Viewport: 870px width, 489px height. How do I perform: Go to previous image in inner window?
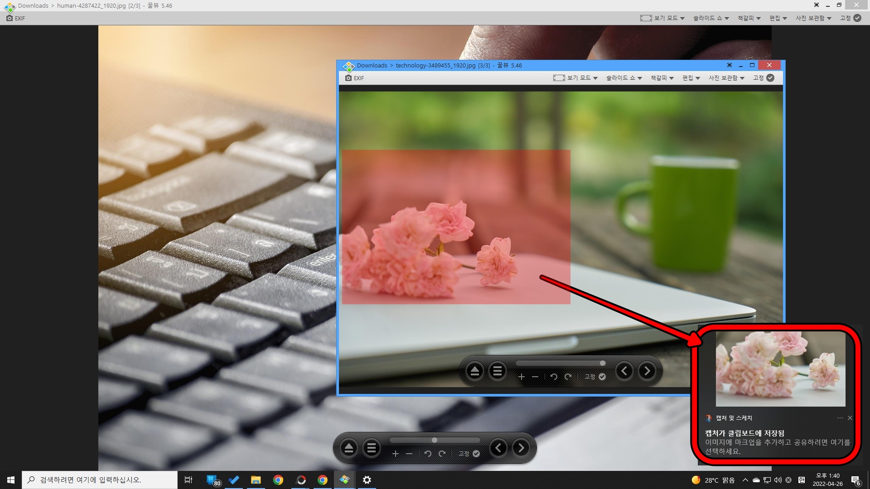click(x=624, y=371)
